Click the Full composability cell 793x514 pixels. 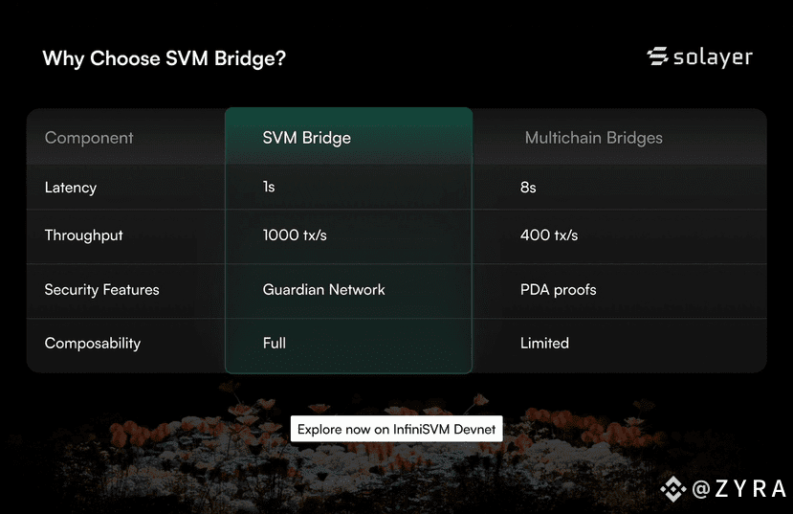tap(275, 343)
